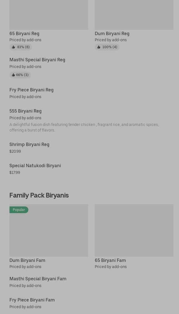
Task: Open the Dum Biryani Reg photo
Action: click(134, 14)
